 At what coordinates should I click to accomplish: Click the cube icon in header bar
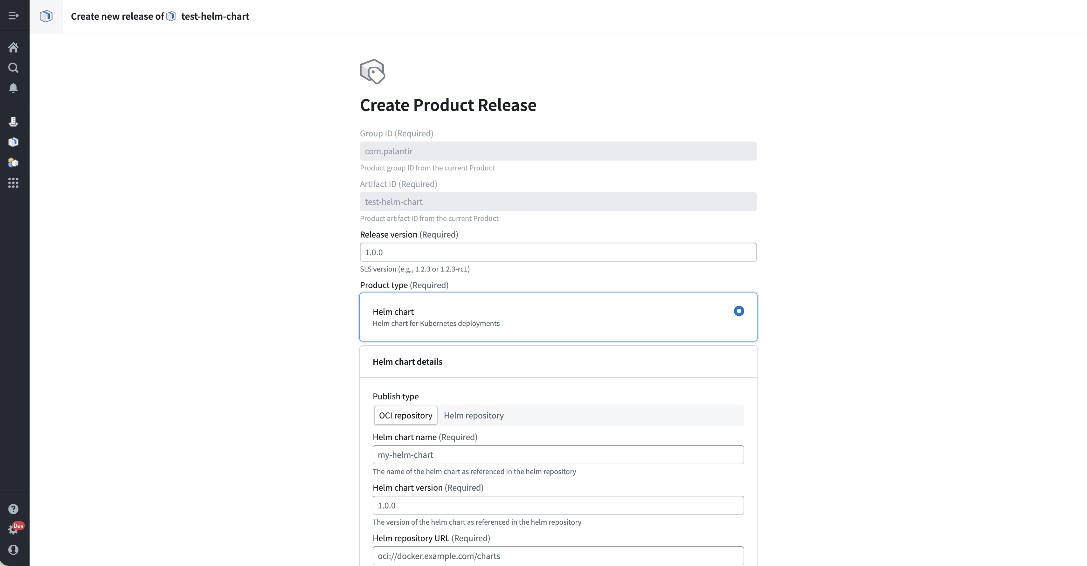point(46,16)
